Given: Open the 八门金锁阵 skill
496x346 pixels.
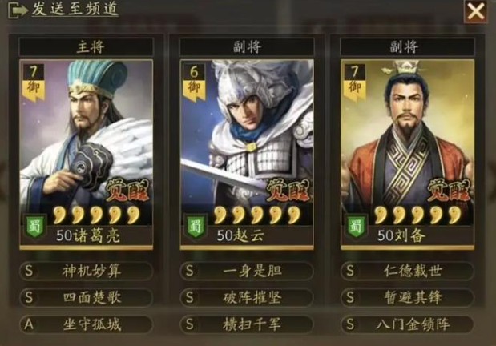Looking at the screenshot, I should pos(407,324).
